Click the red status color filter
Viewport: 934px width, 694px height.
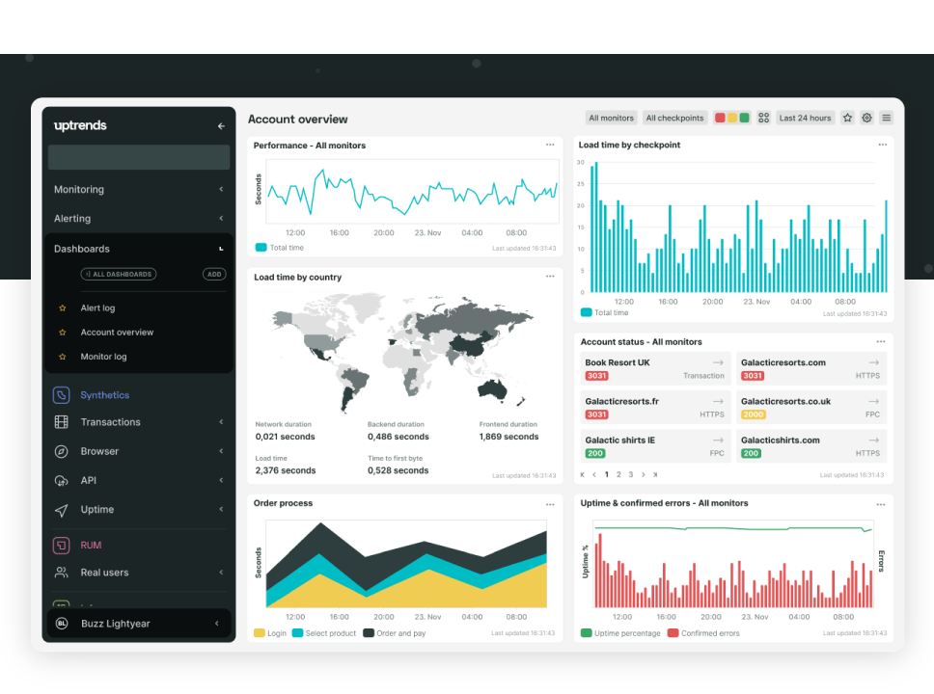720,119
